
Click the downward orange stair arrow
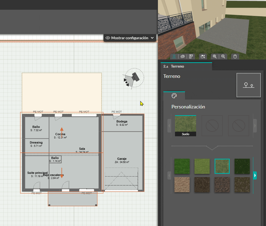[62, 173]
